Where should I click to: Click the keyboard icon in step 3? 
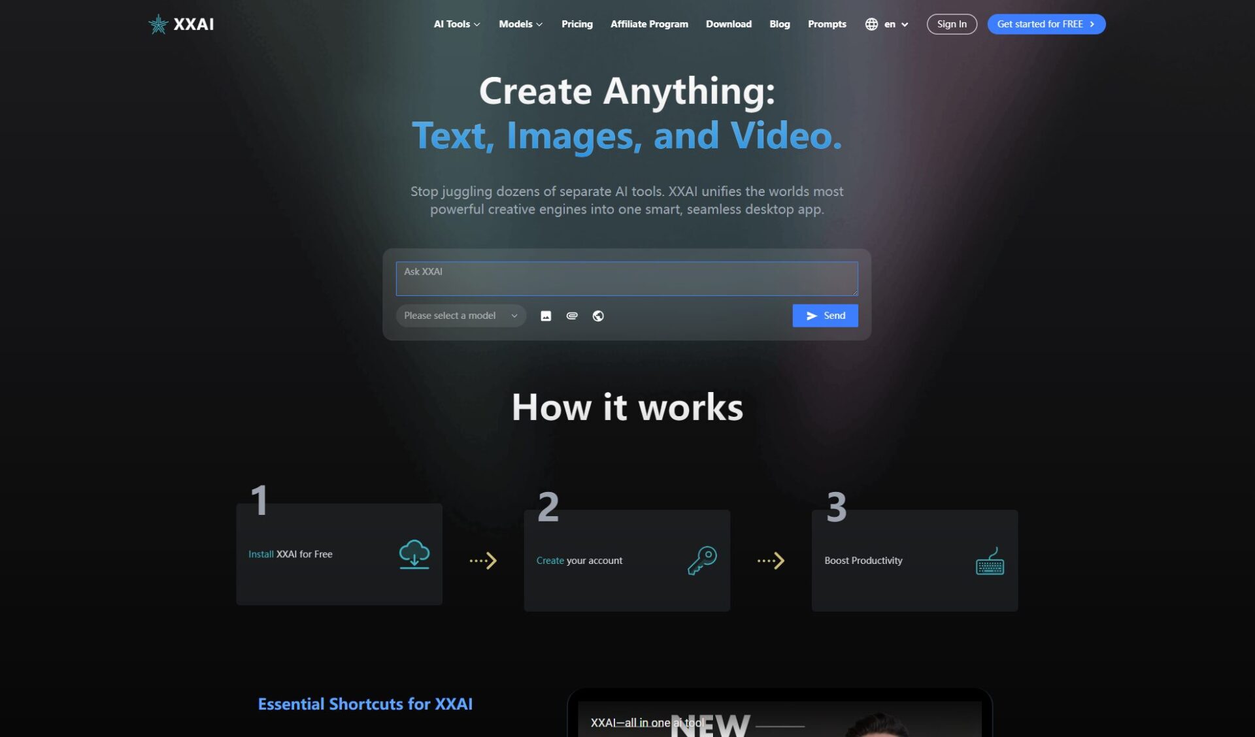990,561
